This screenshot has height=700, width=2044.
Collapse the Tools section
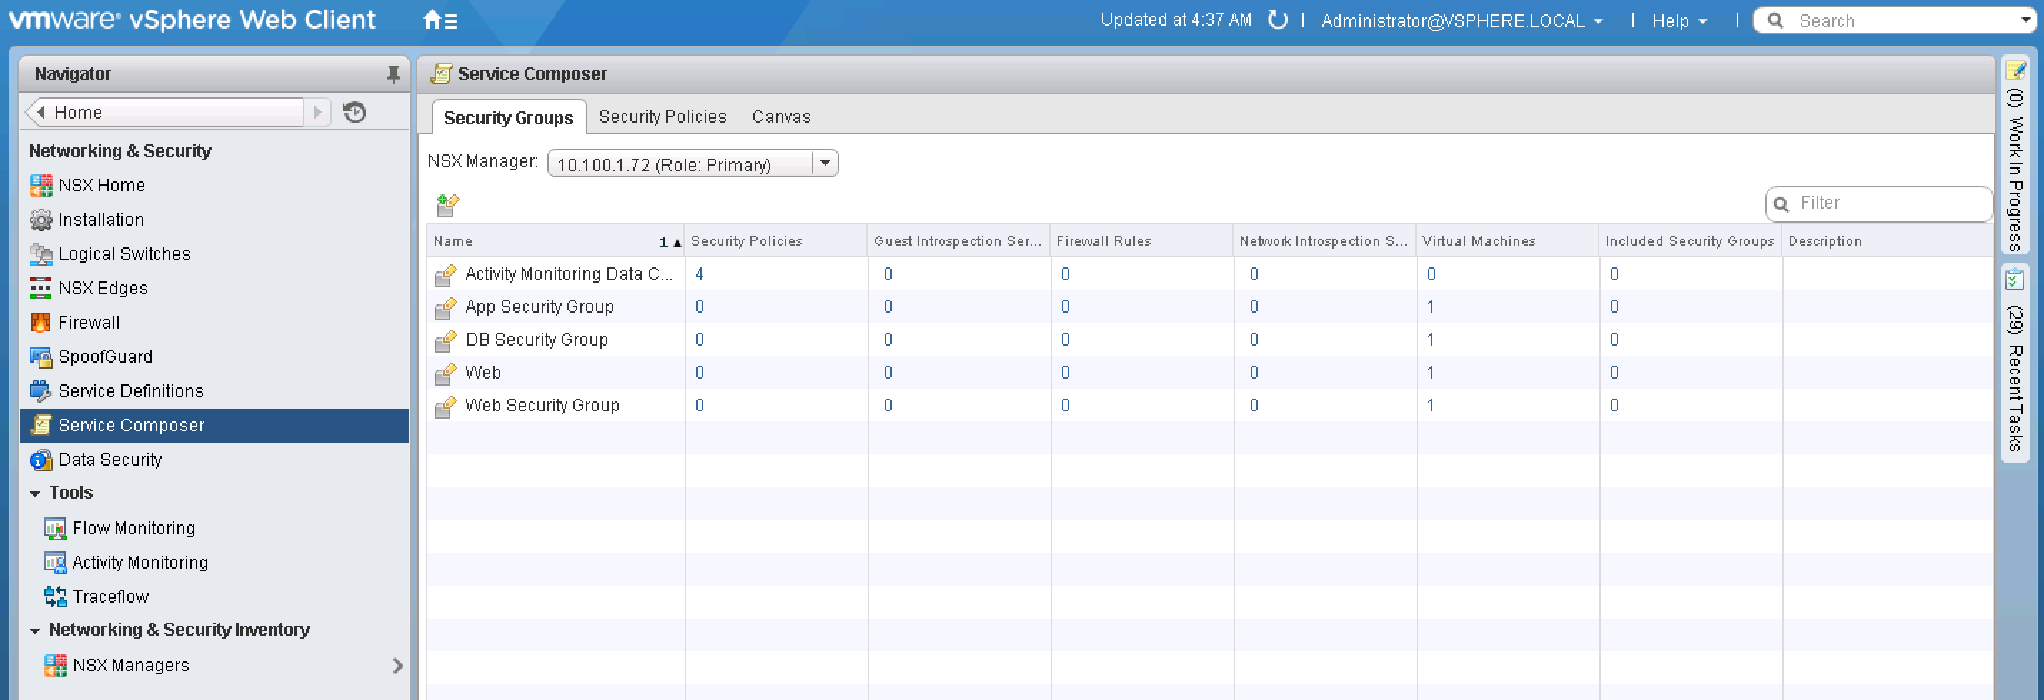pyautogui.click(x=35, y=492)
